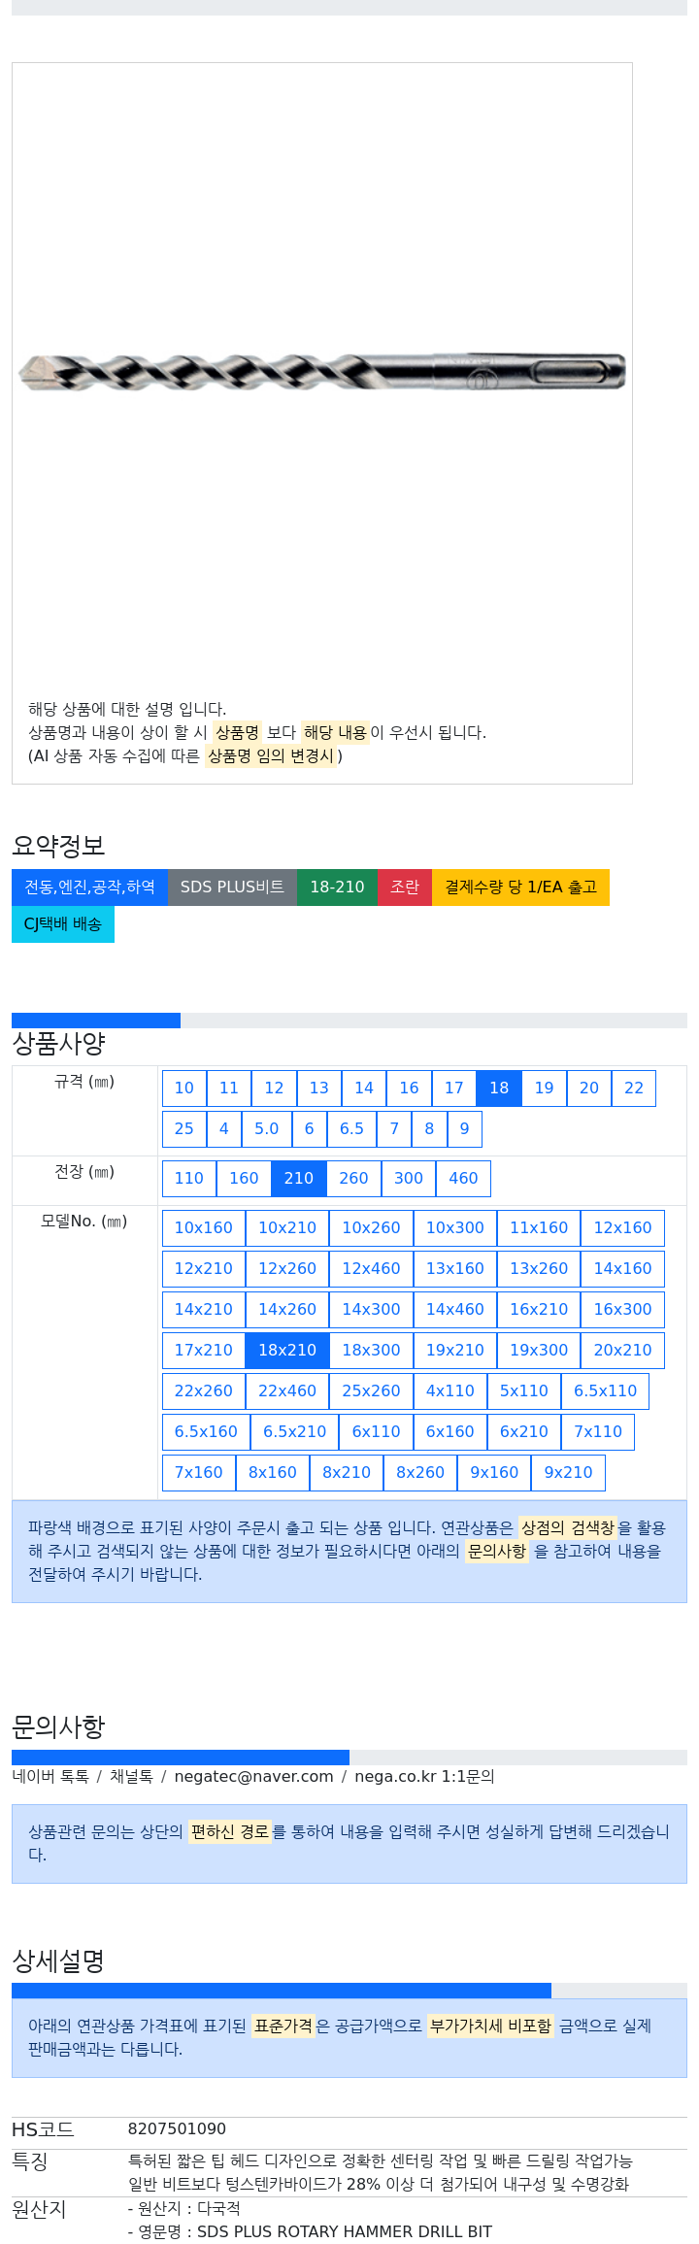Select the 210 mm length option
Screen dimensions: 699x2244
pyautogui.click(x=299, y=1179)
